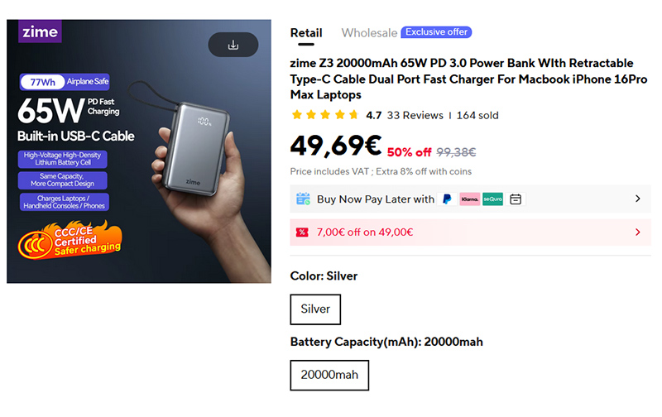Select the 20000mah battery capacity option
Image resolution: width=662 pixels, height=417 pixels.
pos(329,375)
